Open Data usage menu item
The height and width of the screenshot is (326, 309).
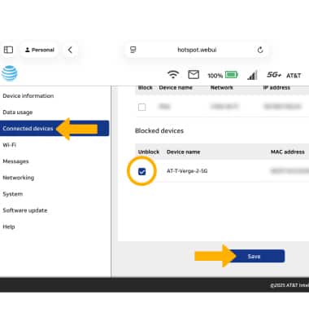click(18, 112)
